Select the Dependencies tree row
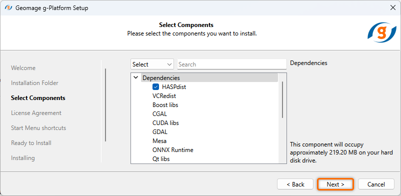Viewport: 401px width, 196px height. [209, 78]
